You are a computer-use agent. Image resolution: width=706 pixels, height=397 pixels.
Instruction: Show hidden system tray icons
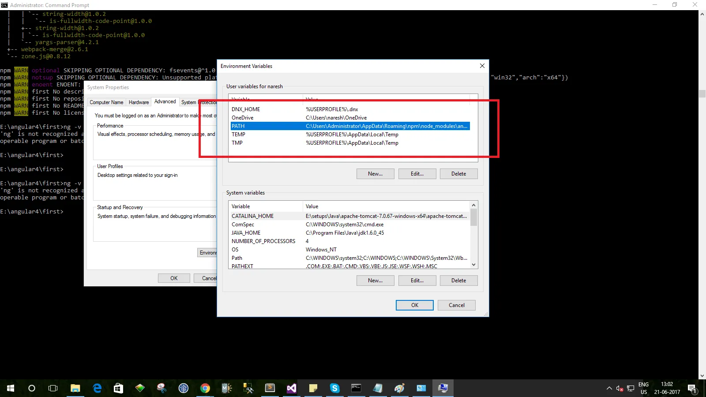[x=609, y=388]
